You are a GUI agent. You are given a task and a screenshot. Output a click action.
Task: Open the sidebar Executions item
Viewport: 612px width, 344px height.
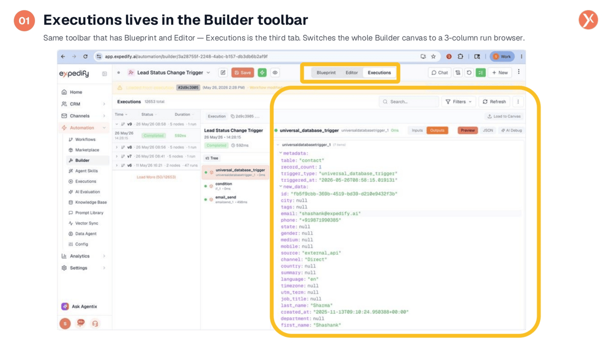pos(86,181)
